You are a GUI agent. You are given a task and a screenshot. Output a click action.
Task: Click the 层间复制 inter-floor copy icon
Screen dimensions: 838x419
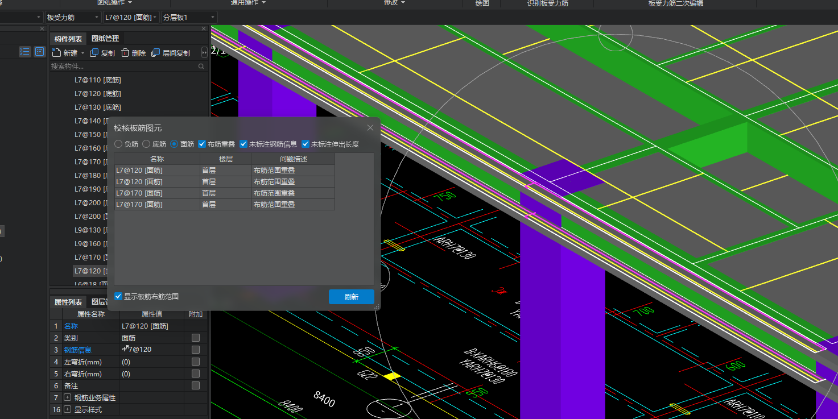[156, 53]
